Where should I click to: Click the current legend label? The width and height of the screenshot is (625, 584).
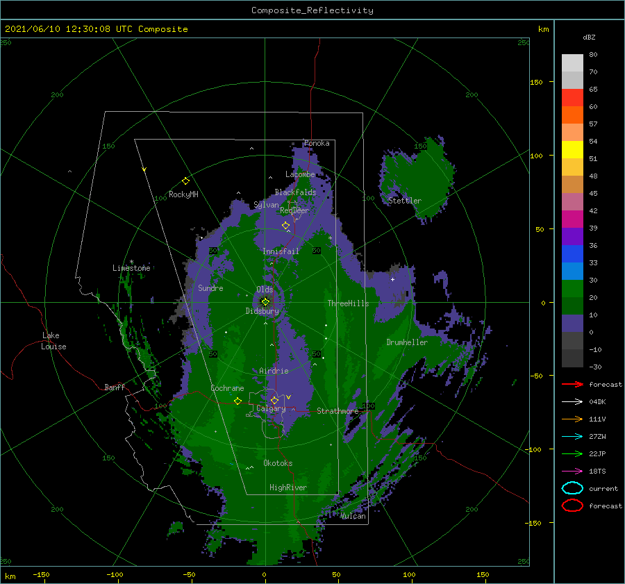(x=603, y=488)
